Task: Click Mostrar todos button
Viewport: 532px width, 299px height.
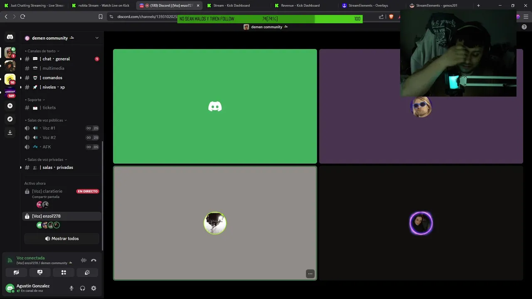Action: click(x=62, y=238)
